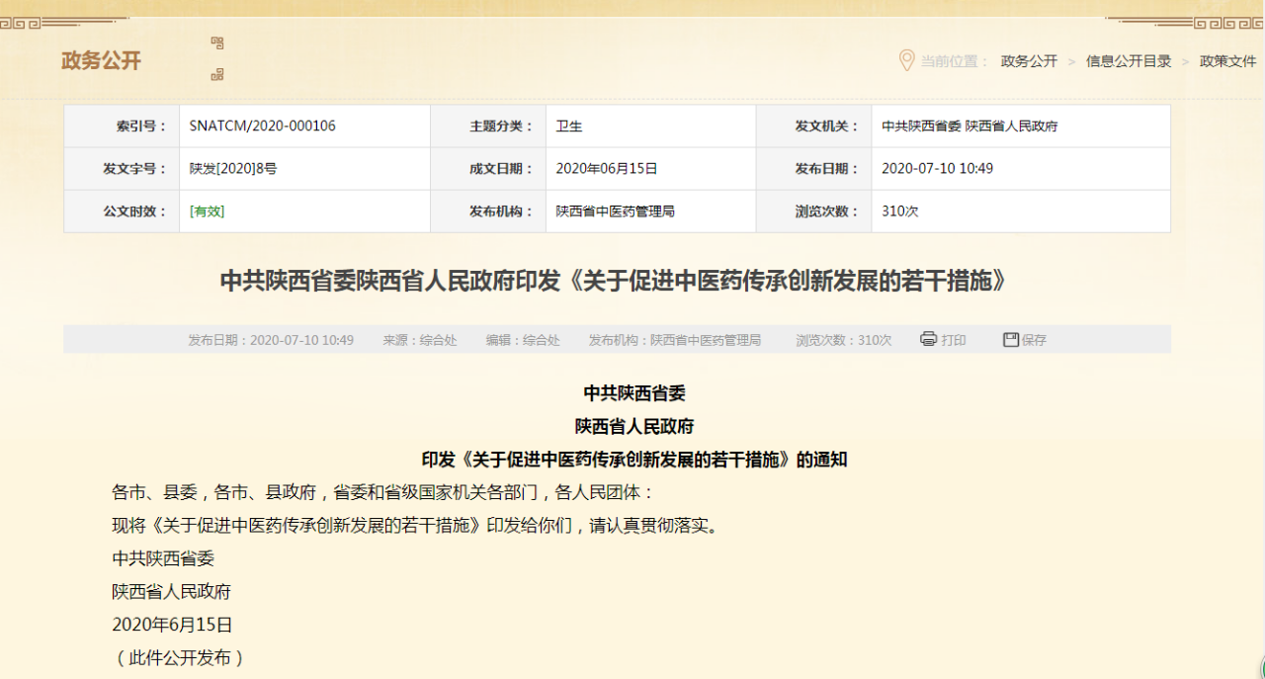Click the printer icon to print
The width and height of the screenshot is (1265, 679).
[x=928, y=339]
